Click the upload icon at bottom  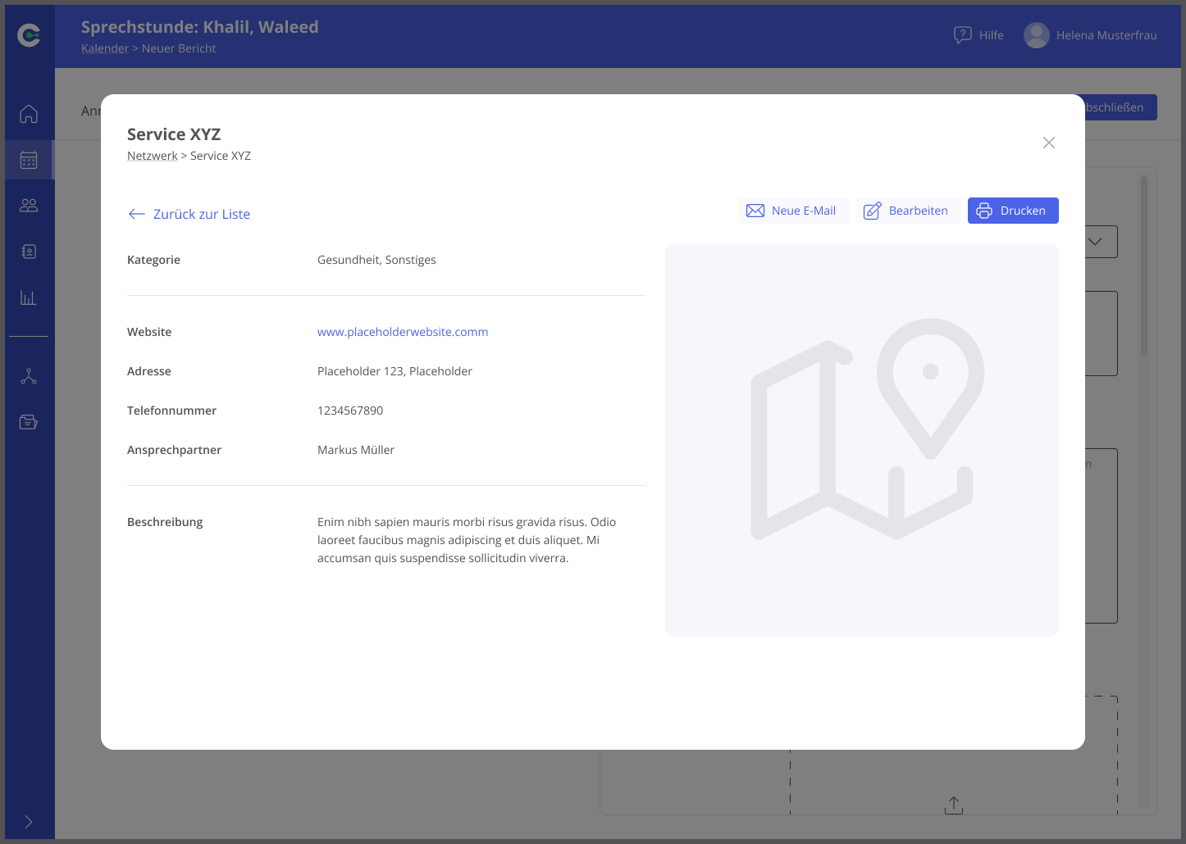[x=954, y=805]
